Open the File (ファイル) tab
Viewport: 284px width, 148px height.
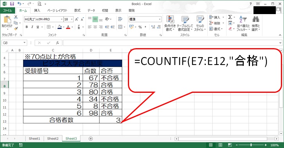coord(7,11)
